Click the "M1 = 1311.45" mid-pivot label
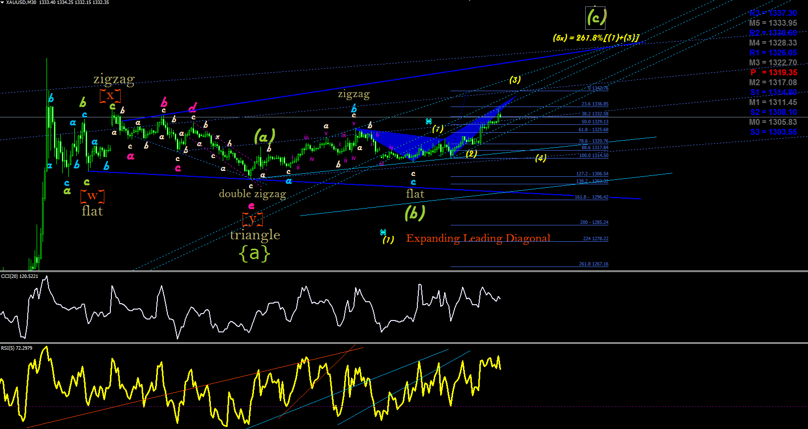The width and height of the screenshot is (808, 429). (x=773, y=102)
